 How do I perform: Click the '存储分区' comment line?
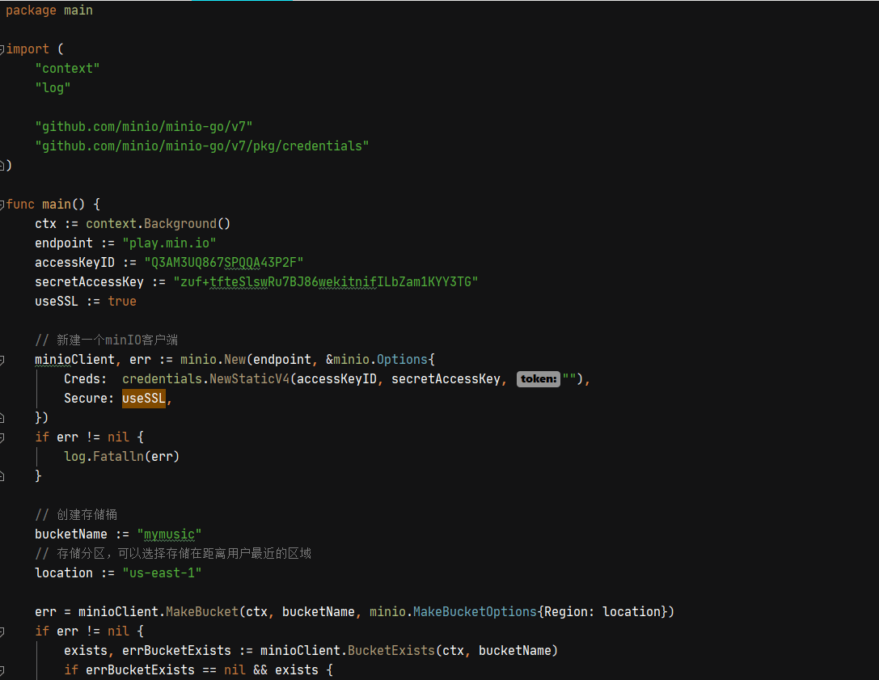coord(173,554)
